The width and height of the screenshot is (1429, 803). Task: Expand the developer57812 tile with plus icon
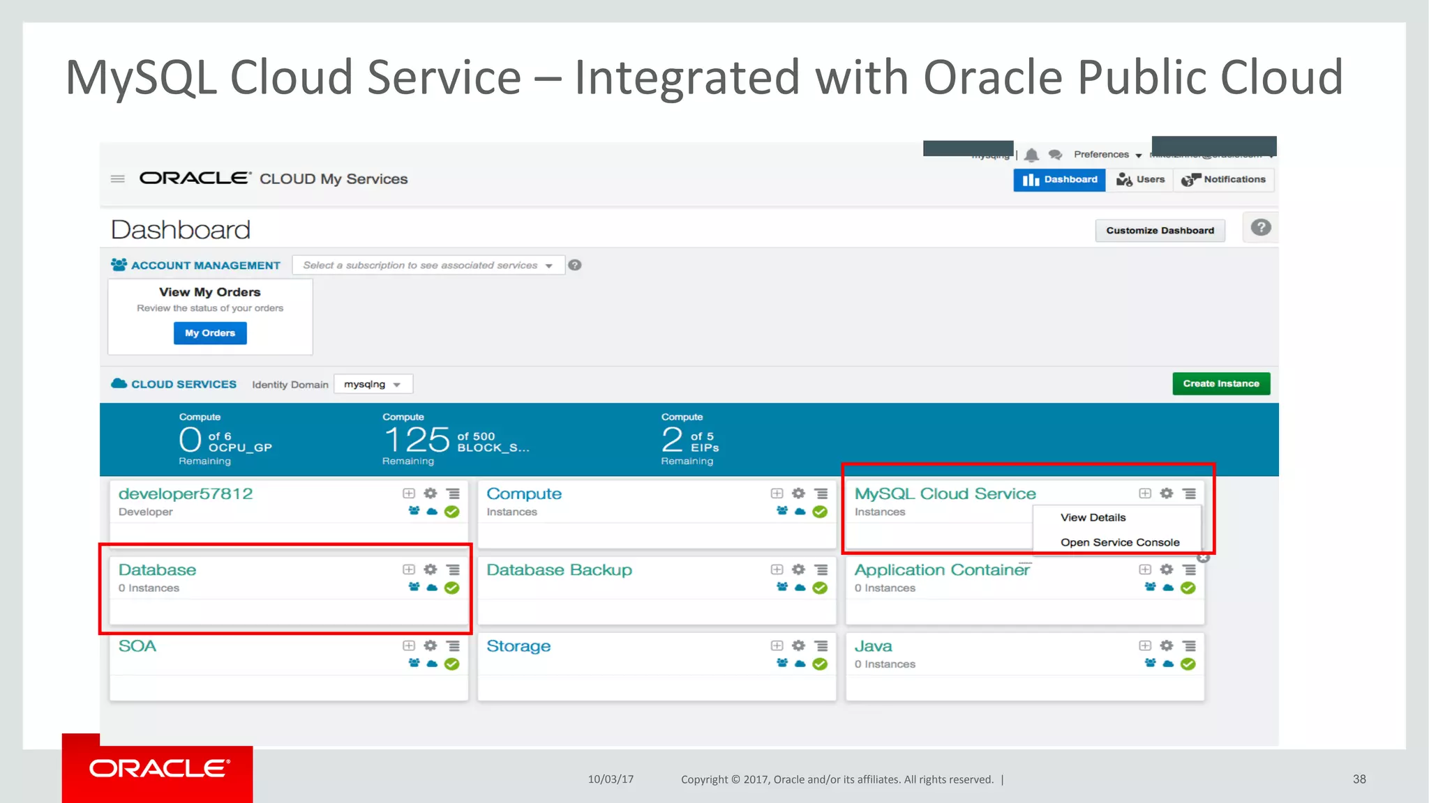[409, 494]
